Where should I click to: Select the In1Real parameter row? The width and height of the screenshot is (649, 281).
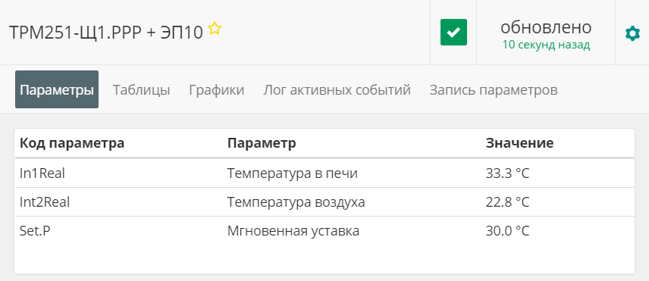324,173
